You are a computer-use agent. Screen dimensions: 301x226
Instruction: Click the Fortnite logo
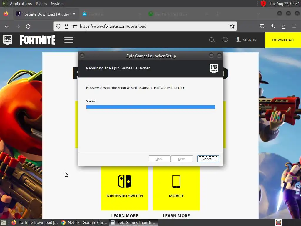click(38, 40)
